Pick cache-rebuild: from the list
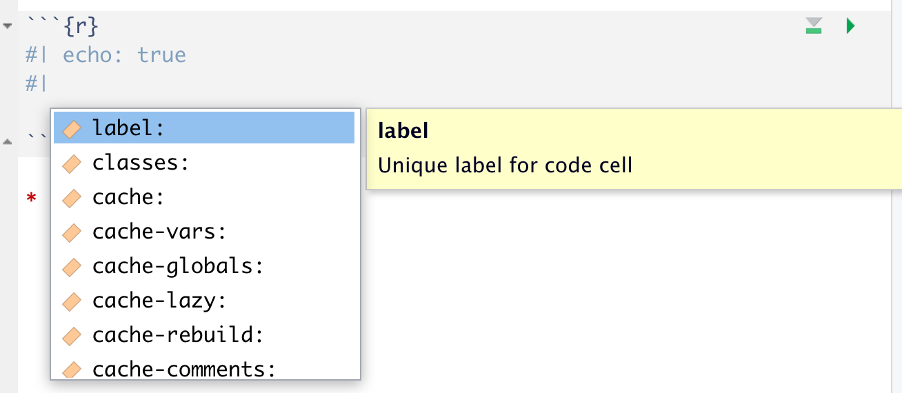 178,335
